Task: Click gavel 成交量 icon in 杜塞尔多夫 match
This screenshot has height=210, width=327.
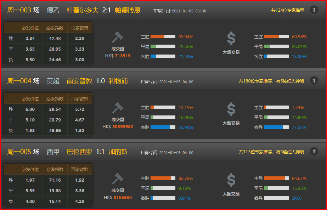Action: tap(118, 37)
